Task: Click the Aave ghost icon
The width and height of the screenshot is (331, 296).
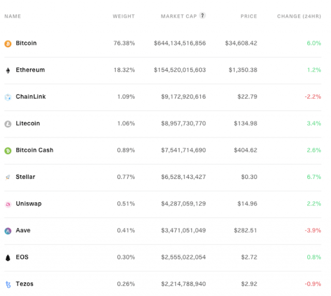Action: click(8, 231)
